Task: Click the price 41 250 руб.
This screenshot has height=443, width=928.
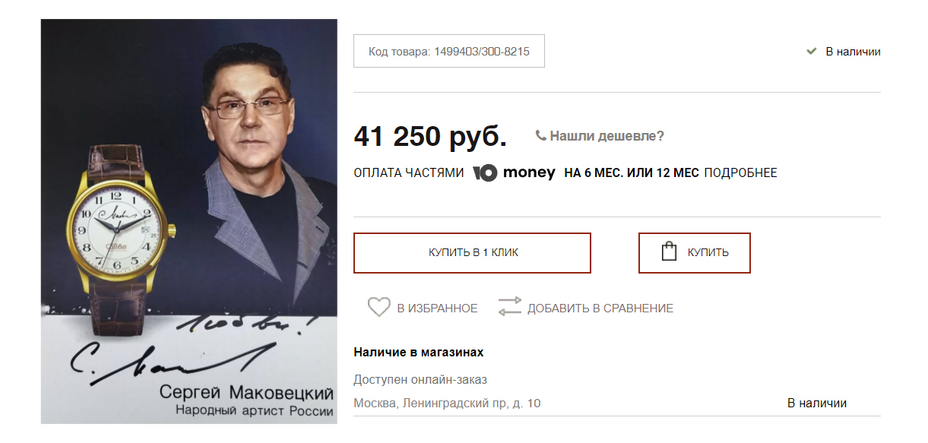Action: coord(429,136)
